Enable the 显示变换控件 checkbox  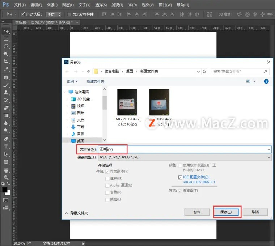point(69,14)
